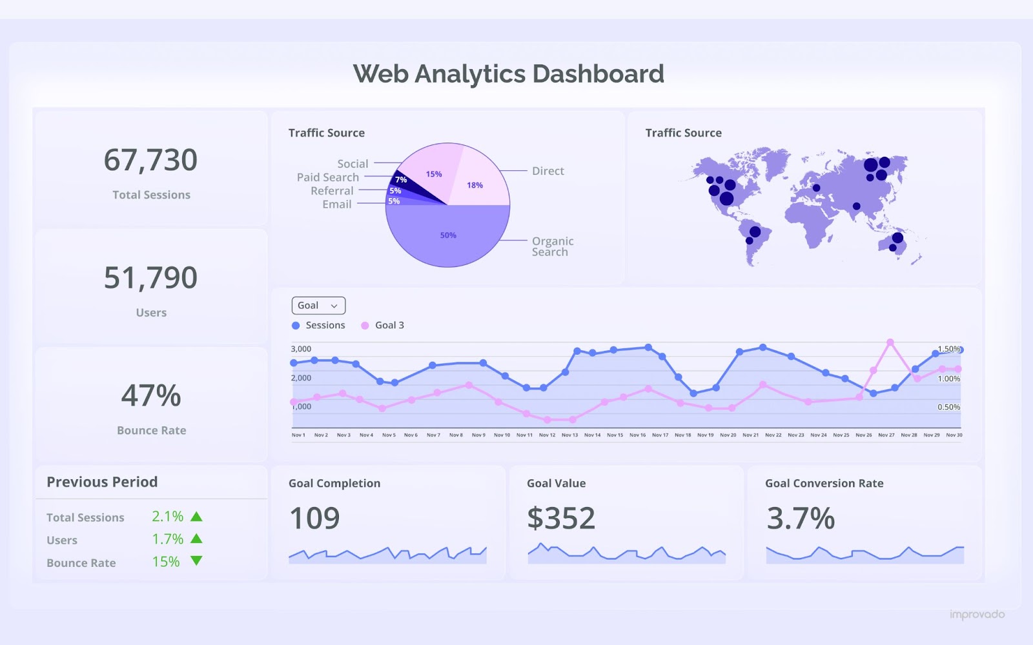Click the improvado logo at bottom right
This screenshot has width=1033, height=645.
977,613
